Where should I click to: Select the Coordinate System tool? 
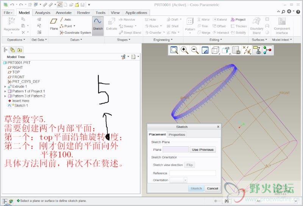point(75,33)
